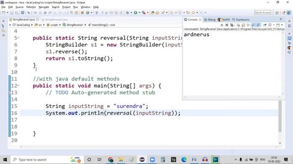This screenshot has height=164, width=293.
Task: Click Remove All Terminated Launches icon
Action: tap(232, 25)
